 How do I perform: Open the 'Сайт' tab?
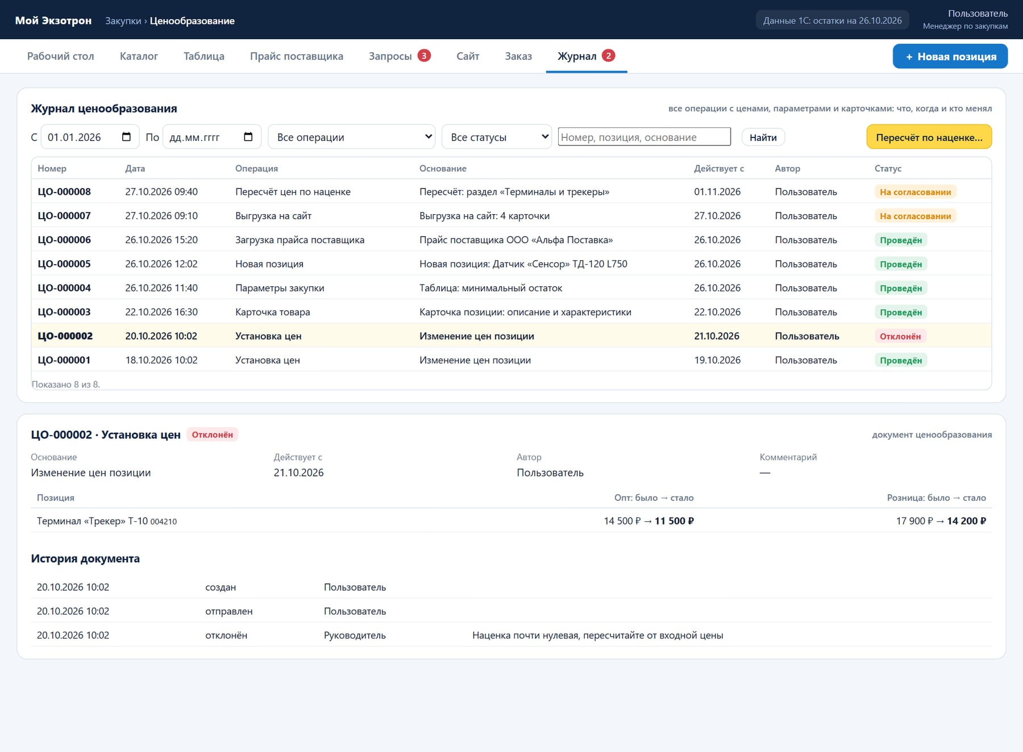tap(468, 56)
